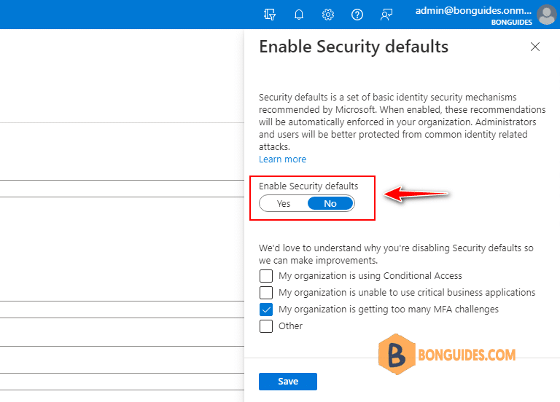
Task: Click the admin@bonguides account name
Action: (x=473, y=11)
